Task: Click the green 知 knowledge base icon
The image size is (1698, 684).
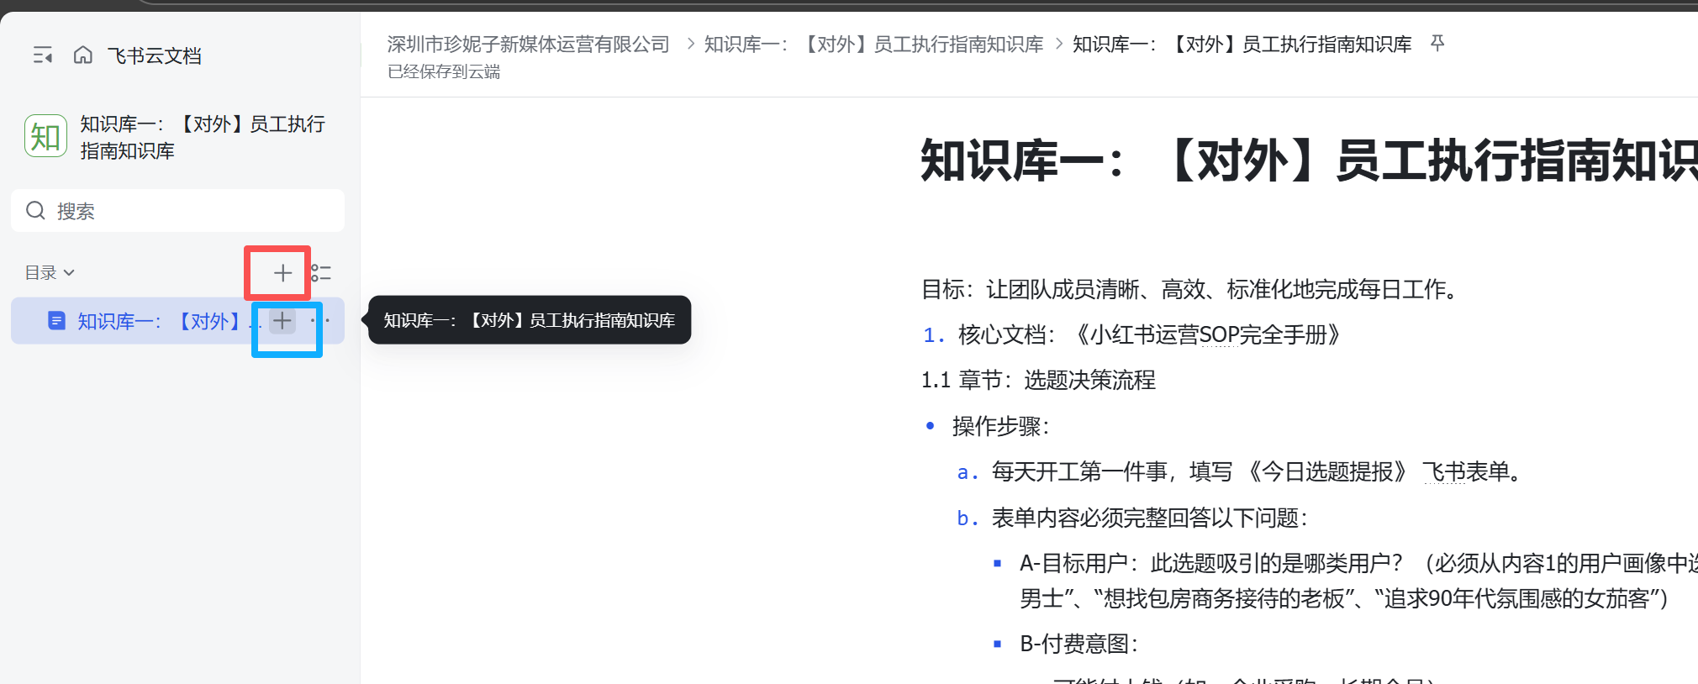Action: 45,137
